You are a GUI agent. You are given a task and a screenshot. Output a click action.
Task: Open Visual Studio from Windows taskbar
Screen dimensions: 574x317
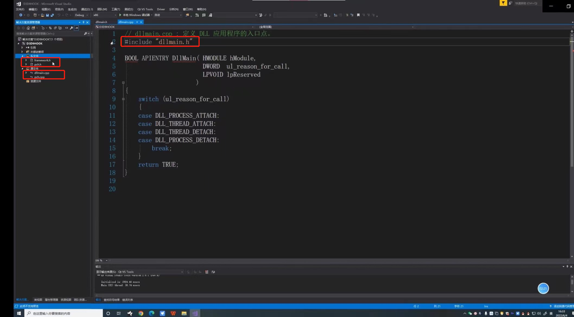coord(195,313)
